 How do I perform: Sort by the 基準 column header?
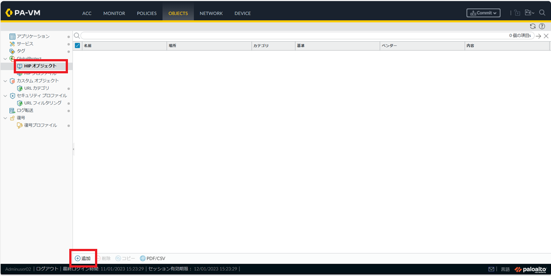337,45
